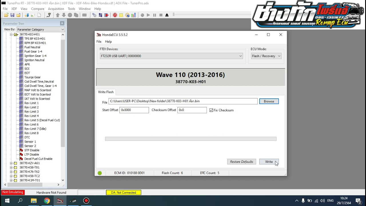Click the Stop button in TunerPro toolbar

pos(161,15)
